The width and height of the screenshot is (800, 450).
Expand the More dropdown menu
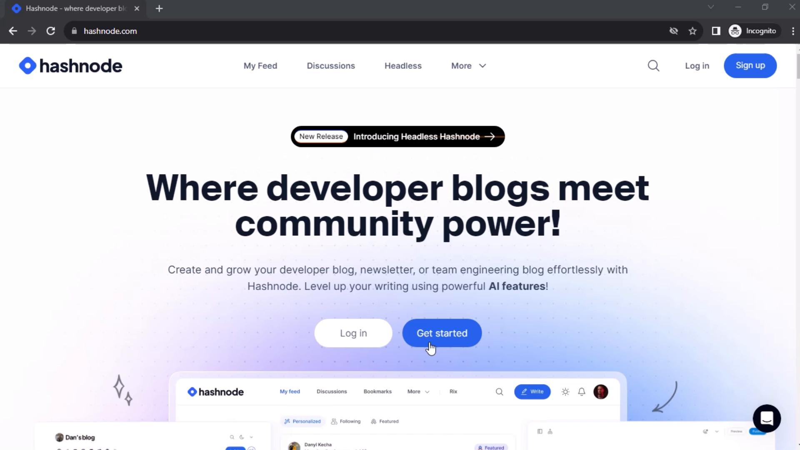tap(468, 66)
